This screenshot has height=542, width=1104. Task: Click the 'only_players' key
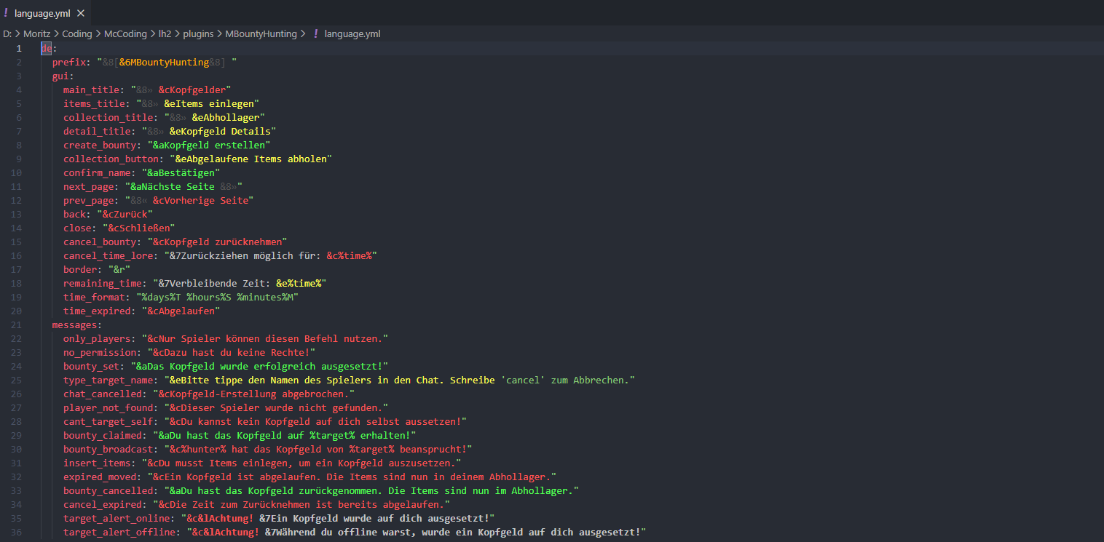point(97,339)
